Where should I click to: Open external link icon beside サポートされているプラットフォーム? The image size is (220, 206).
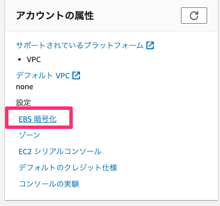150,45
